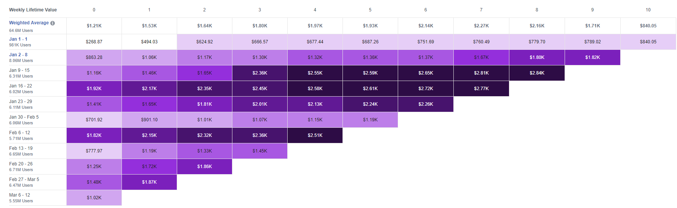The height and width of the screenshot is (208, 677).
Task: Click the Weekly Lifetime Value header
Action: [33, 10]
